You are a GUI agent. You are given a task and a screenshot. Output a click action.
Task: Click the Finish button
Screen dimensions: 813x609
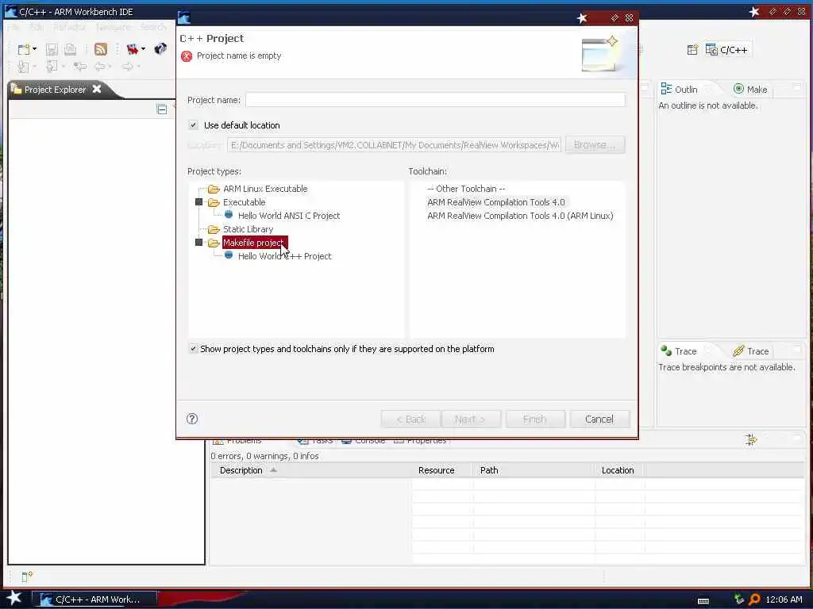[535, 419]
